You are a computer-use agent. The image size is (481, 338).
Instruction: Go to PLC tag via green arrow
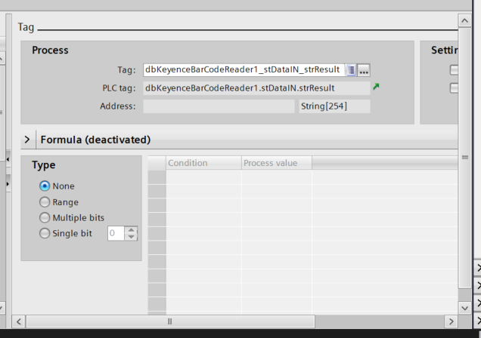click(x=376, y=87)
